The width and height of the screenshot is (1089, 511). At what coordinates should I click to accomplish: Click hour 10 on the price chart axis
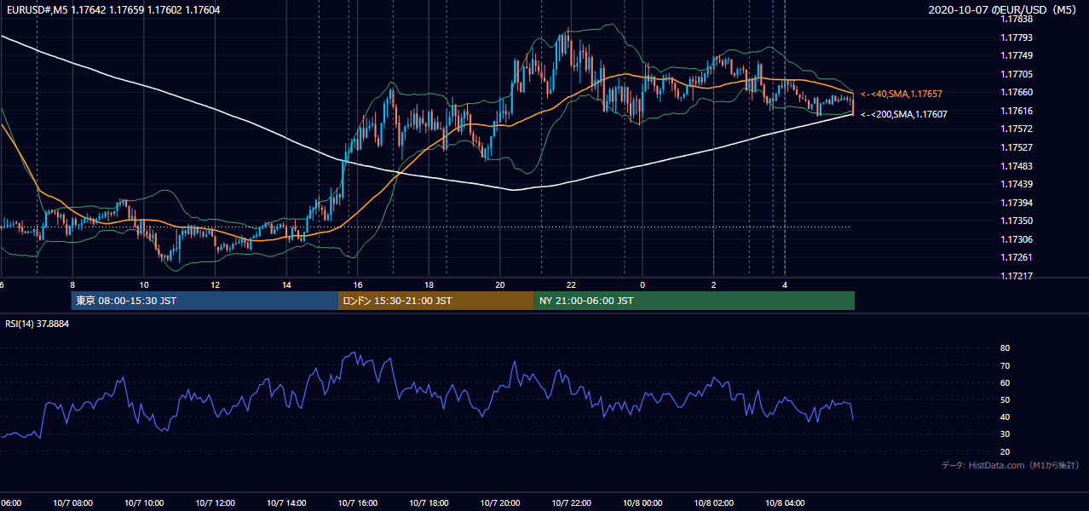click(x=144, y=284)
